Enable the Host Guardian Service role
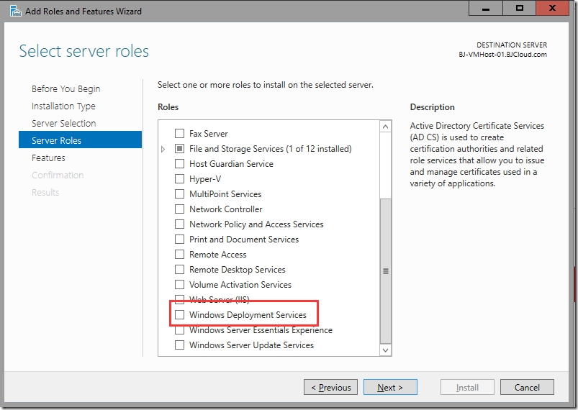This screenshot has height=410, width=578. coord(179,163)
